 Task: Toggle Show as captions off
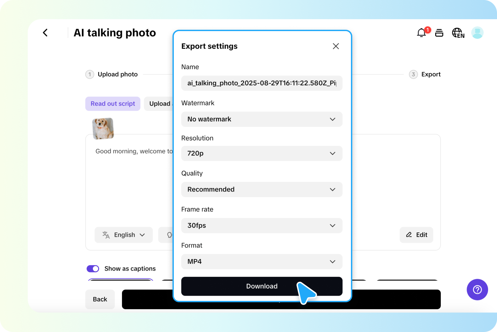pos(93,269)
